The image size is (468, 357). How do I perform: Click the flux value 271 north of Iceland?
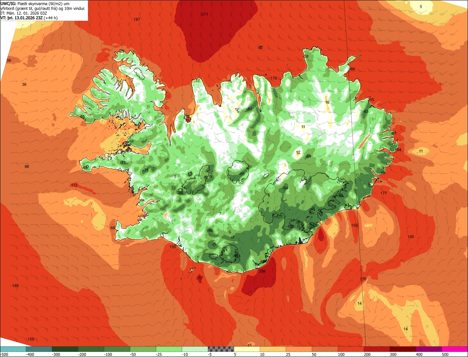(x=205, y=14)
